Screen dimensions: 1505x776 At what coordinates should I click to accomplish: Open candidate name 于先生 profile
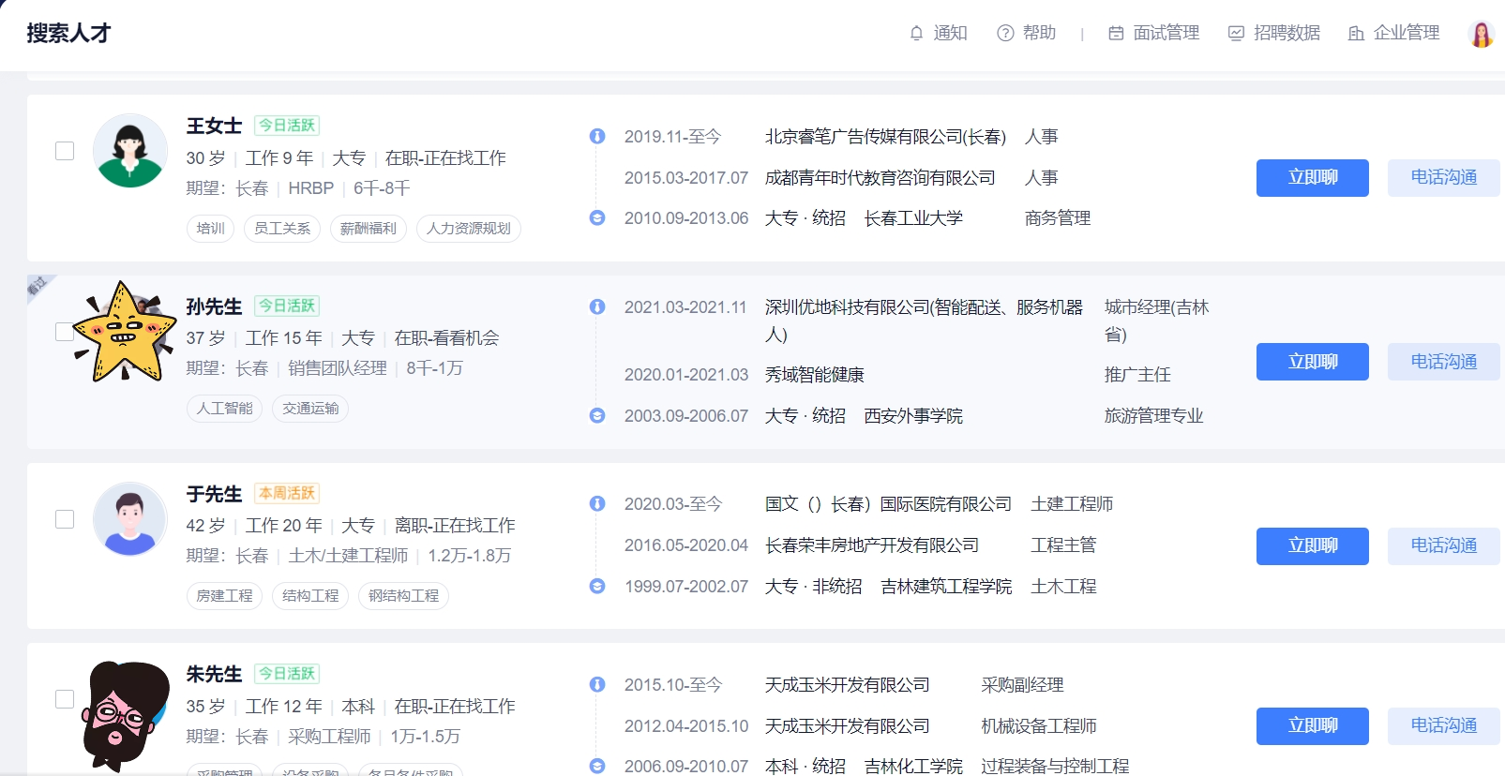214,494
